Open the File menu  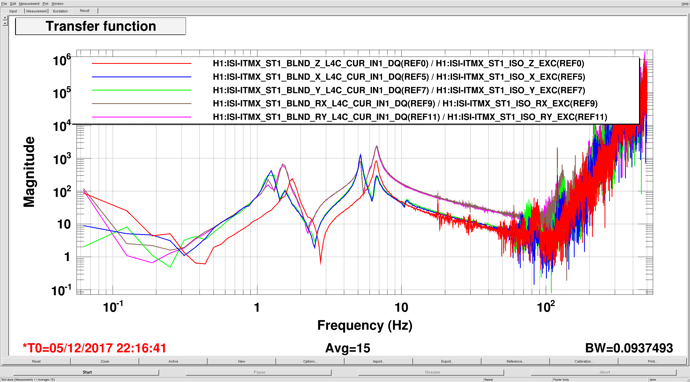coord(4,4)
